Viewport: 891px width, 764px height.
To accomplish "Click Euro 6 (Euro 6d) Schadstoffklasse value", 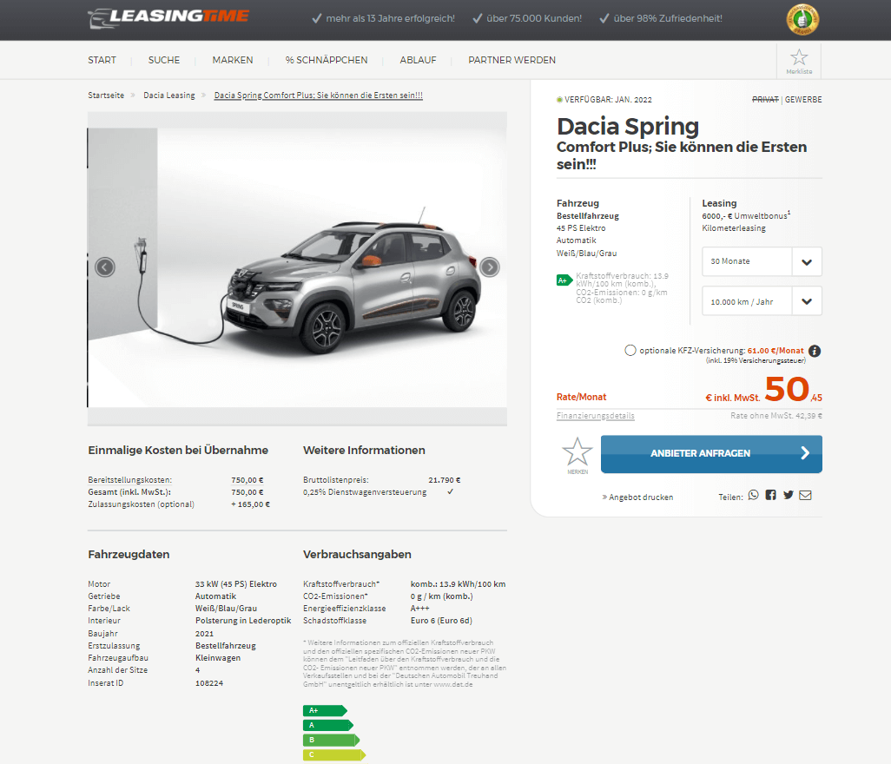I will 441,621.
